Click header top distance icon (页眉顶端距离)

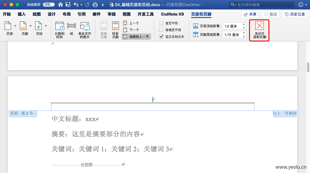(x=196, y=26)
